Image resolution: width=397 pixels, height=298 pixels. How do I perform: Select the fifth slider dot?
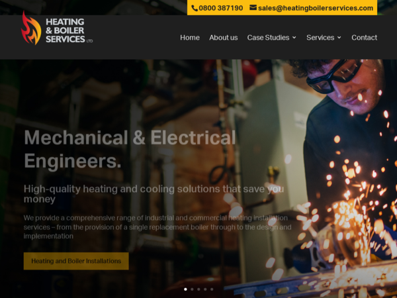click(x=212, y=289)
